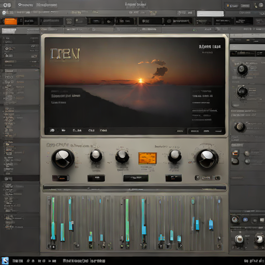Open the second menu in the top menu bar
This screenshot has height=265, width=265.
[x=47, y=5]
